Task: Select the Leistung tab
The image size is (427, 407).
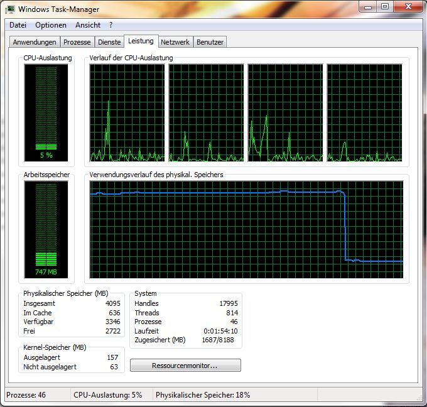Action: [141, 41]
